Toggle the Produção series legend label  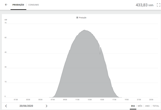tap(83, 18)
